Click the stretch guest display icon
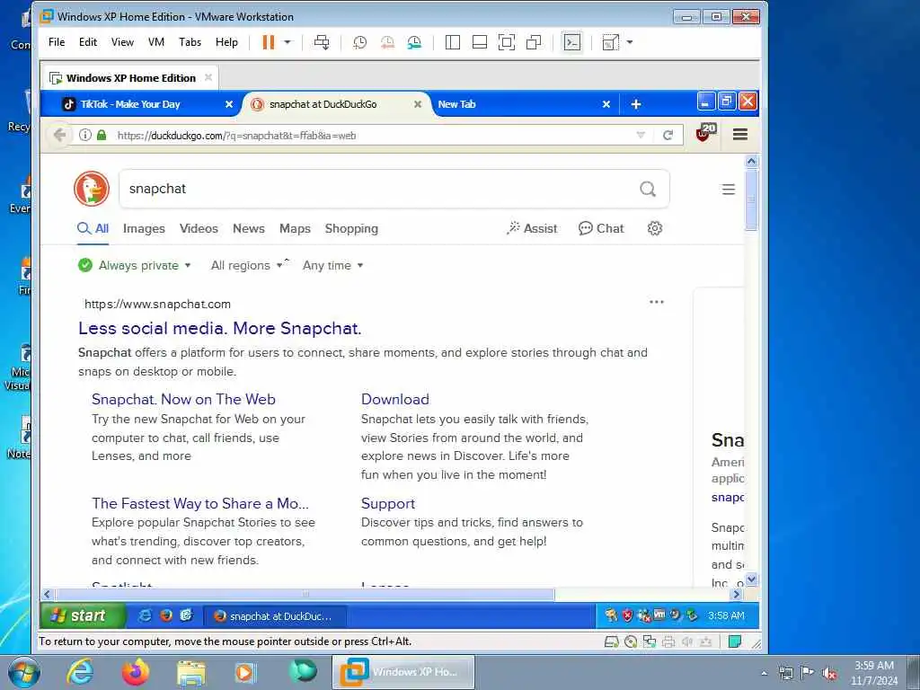920x690 pixels. coord(611,42)
